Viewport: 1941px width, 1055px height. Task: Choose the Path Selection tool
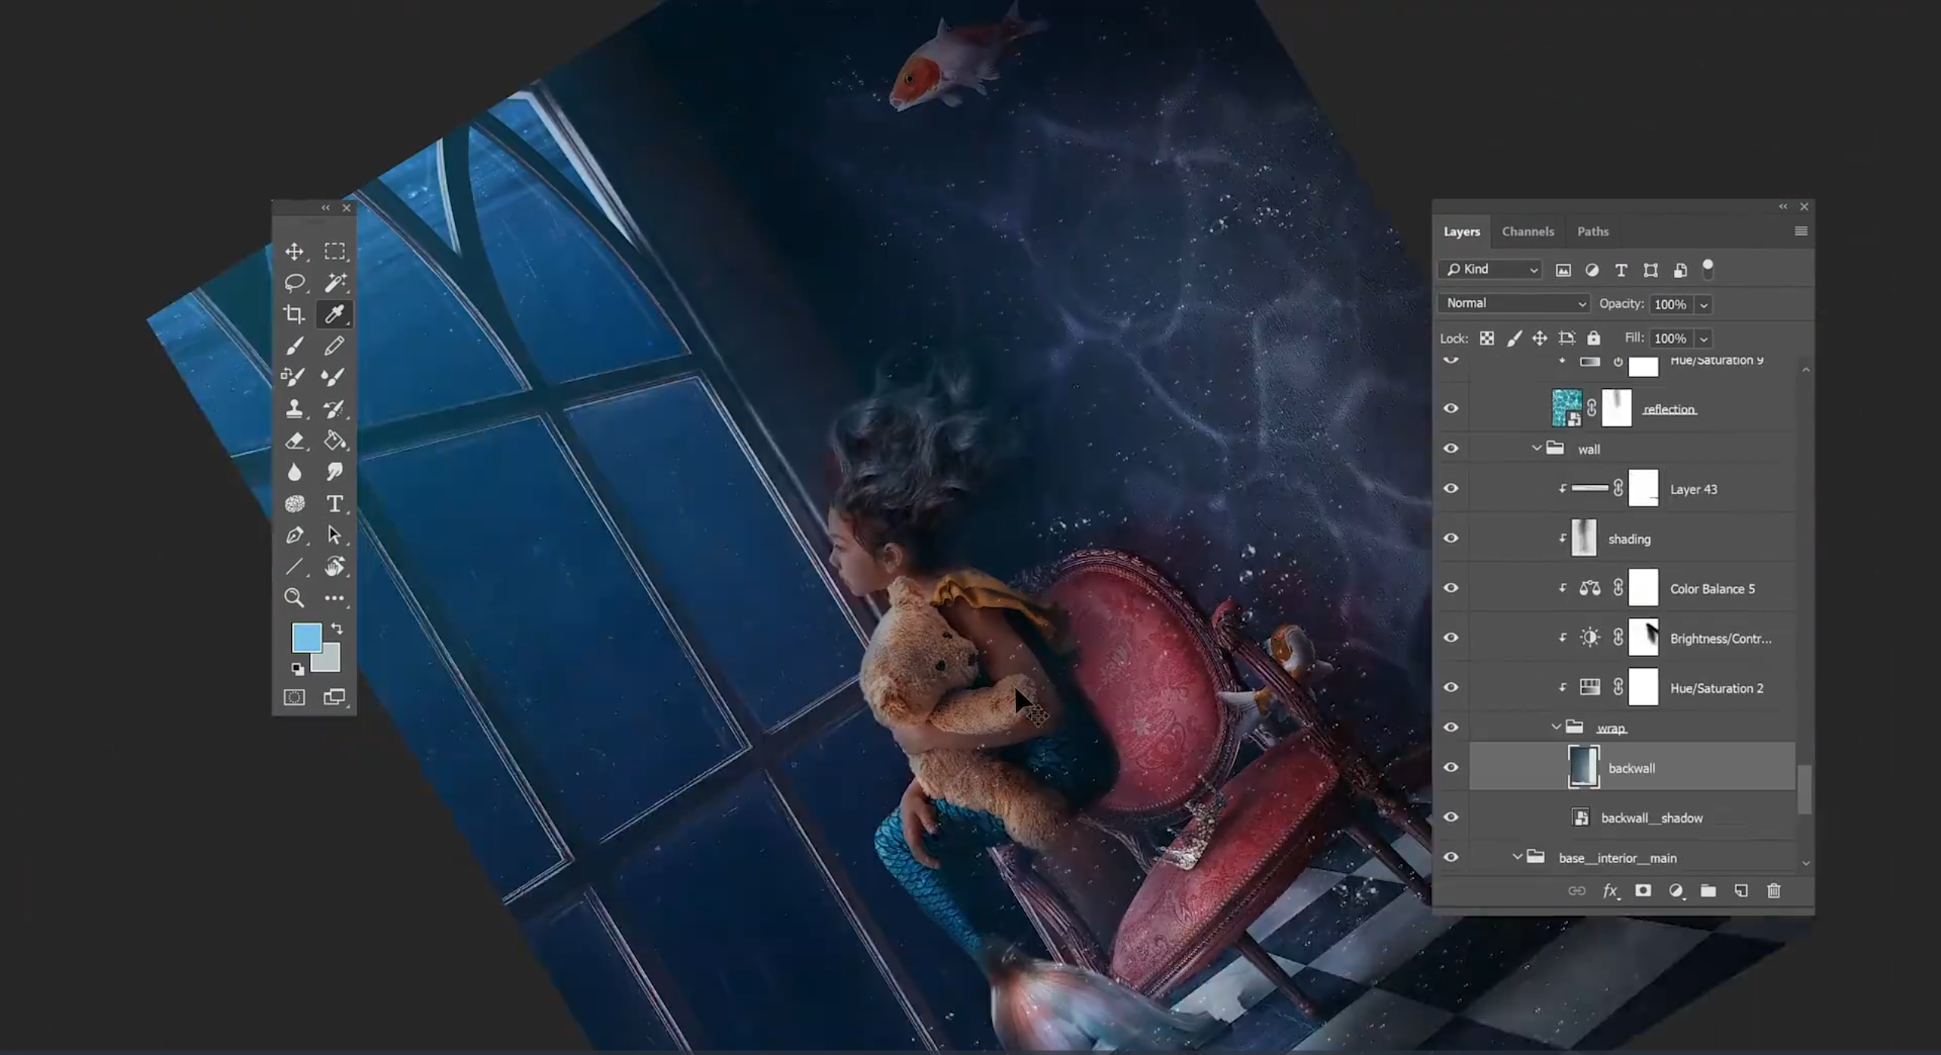point(334,535)
